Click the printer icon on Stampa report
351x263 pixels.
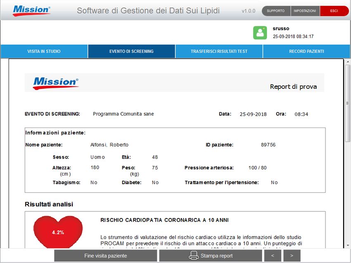click(194, 256)
